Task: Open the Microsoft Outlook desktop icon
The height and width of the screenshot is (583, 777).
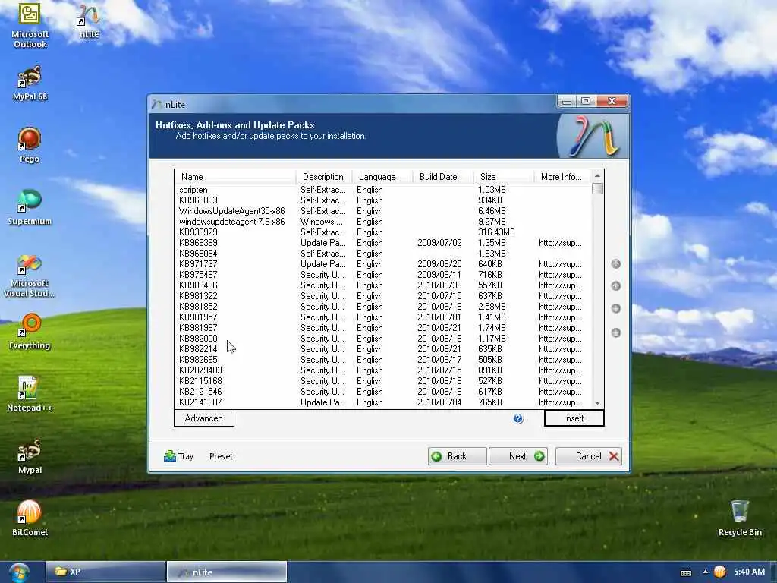Action: pyautogui.click(x=30, y=26)
